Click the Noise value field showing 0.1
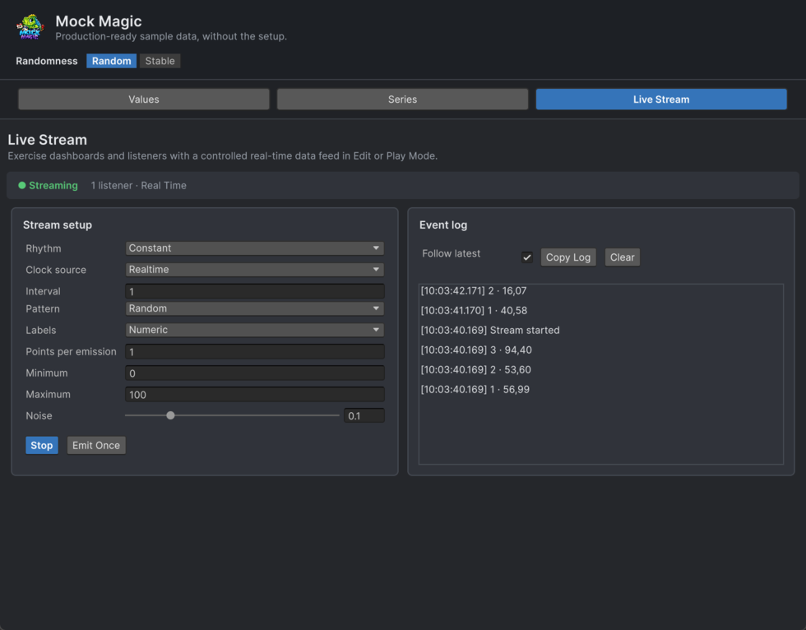806x630 pixels. (364, 415)
